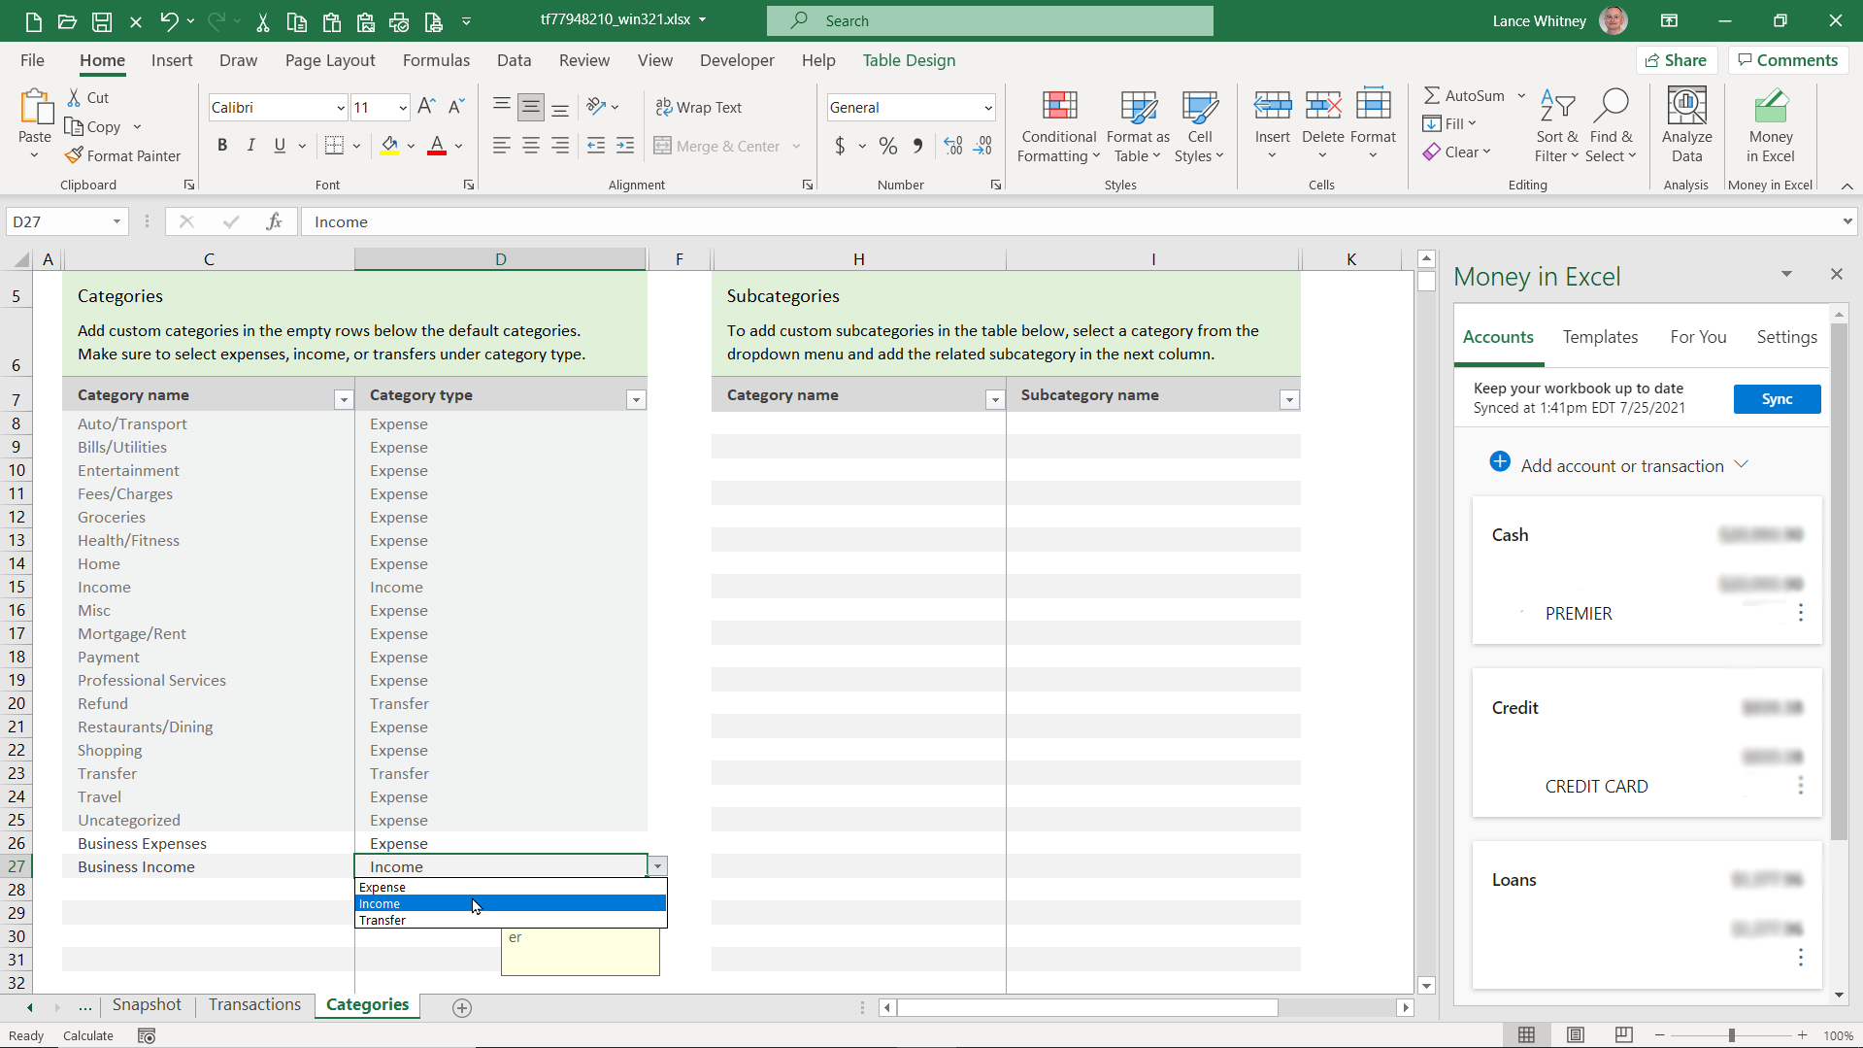
Task: Click the Share button
Action: (x=1675, y=60)
